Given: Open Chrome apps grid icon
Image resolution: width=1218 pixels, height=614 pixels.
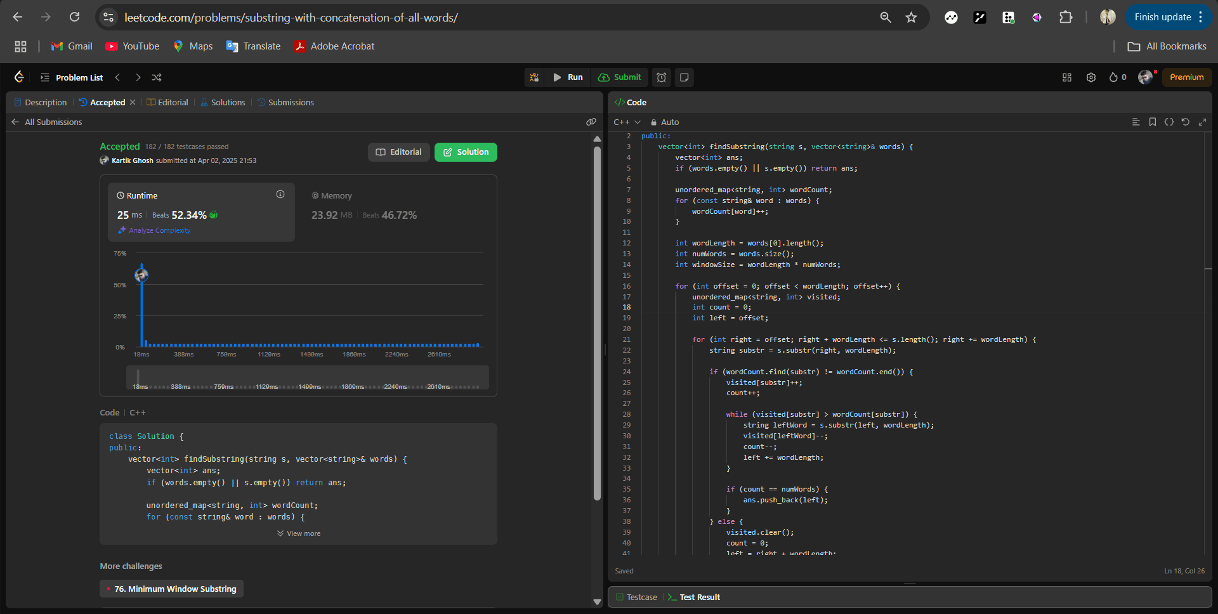Looking at the screenshot, I should coord(20,46).
